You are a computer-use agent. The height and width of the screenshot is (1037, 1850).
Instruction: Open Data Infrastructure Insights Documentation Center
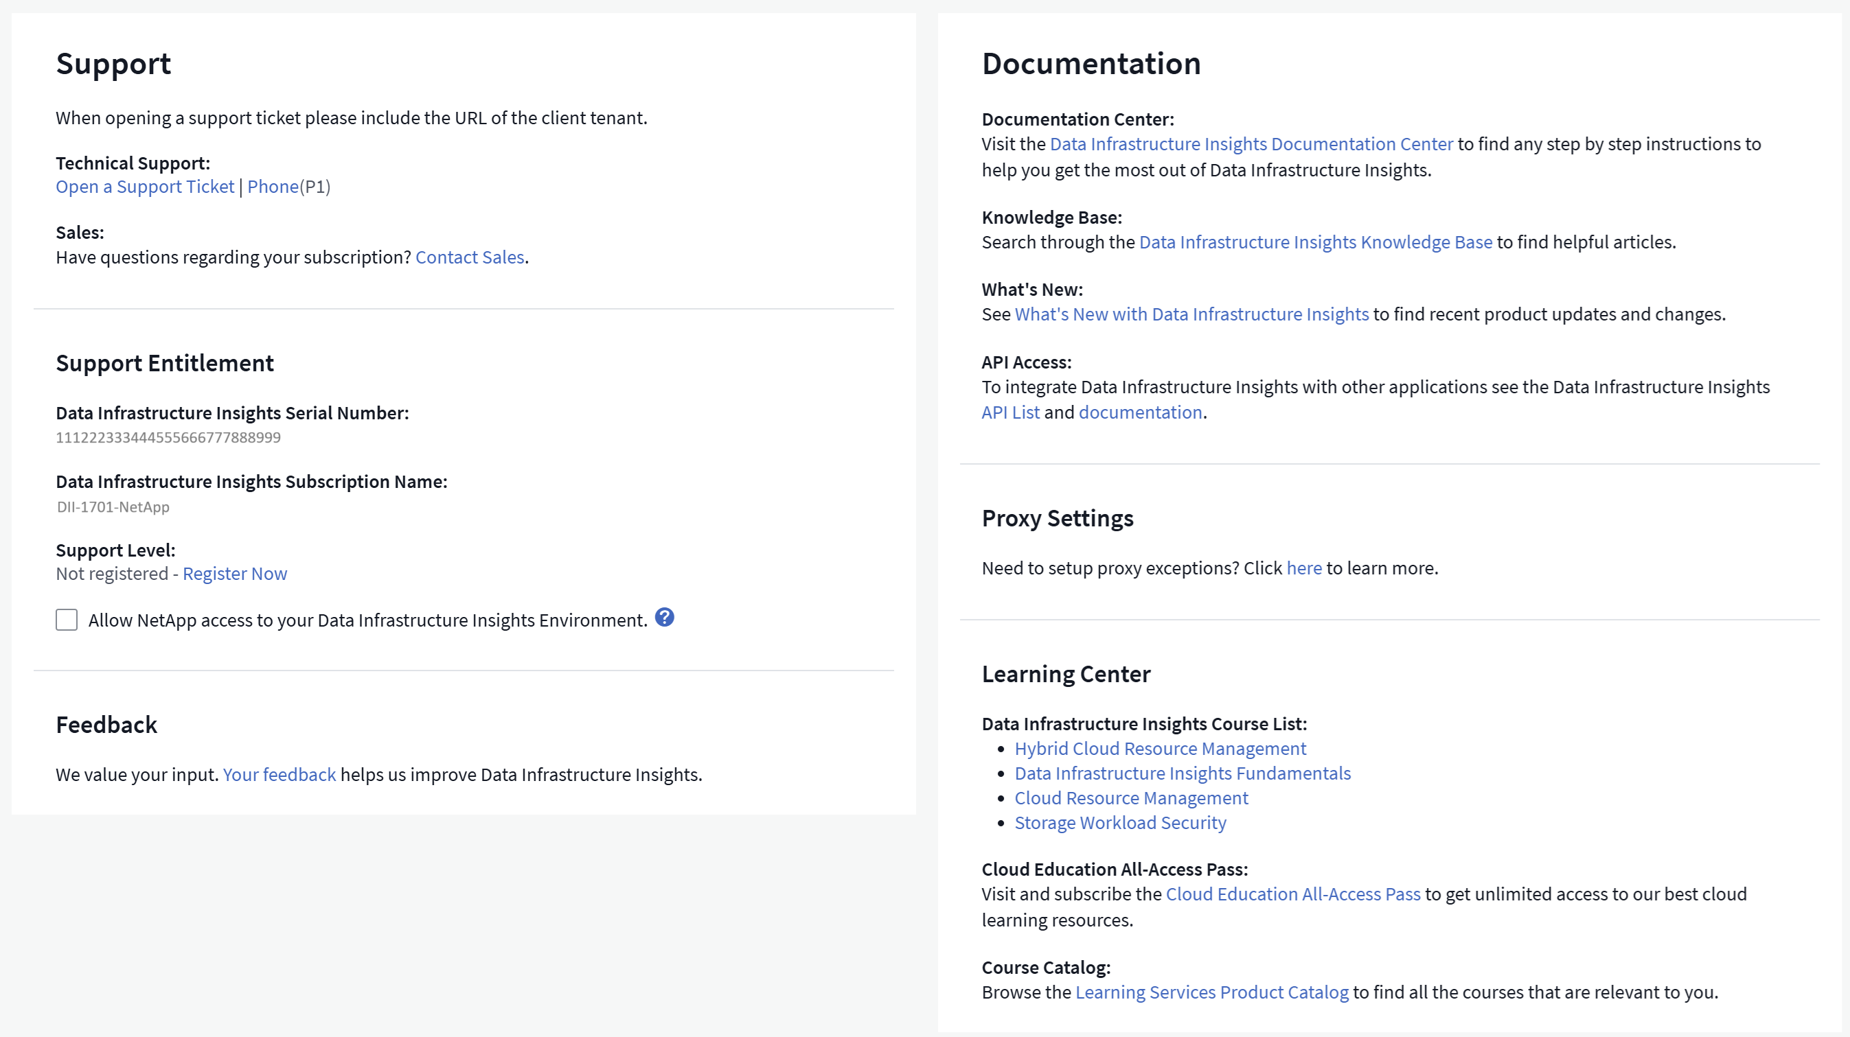point(1251,144)
